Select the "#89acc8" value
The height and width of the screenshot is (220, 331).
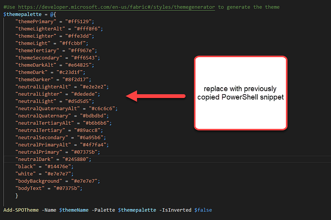tap(87, 130)
